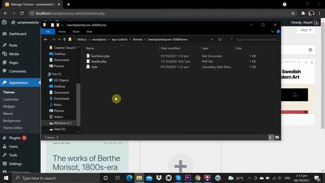Screen dimensions: 325x183
Task: Open Theme Editor link
Action: 13,128
